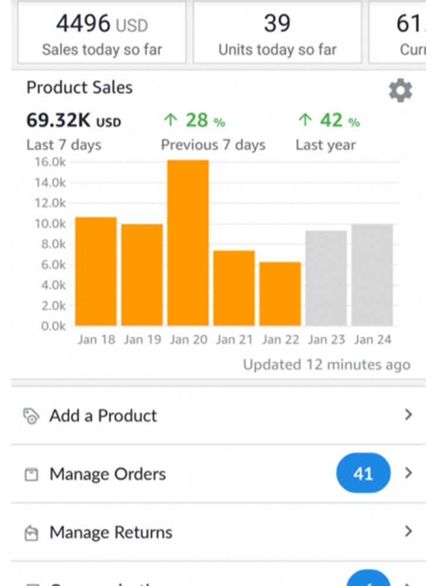Click the Add a Product label

[x=103, y=415]
